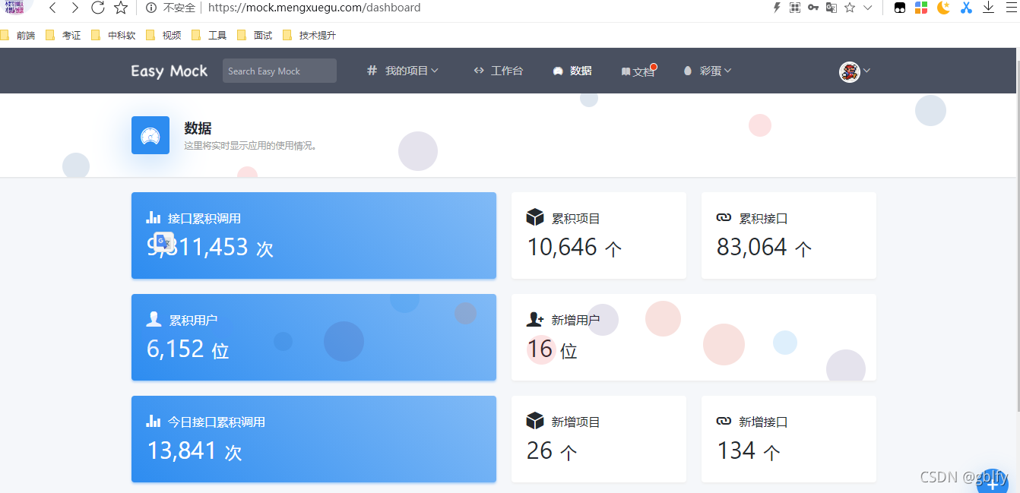
Task: Go back with browser back arrow
Action: click(52, 8)
